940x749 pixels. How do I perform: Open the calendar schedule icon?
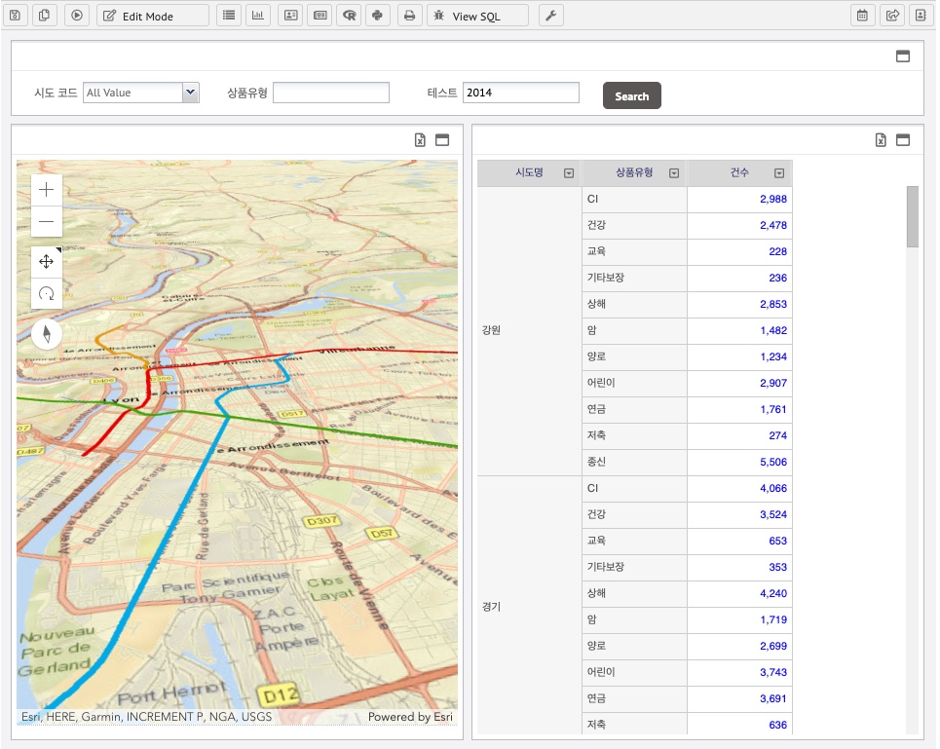click(862, 16)
